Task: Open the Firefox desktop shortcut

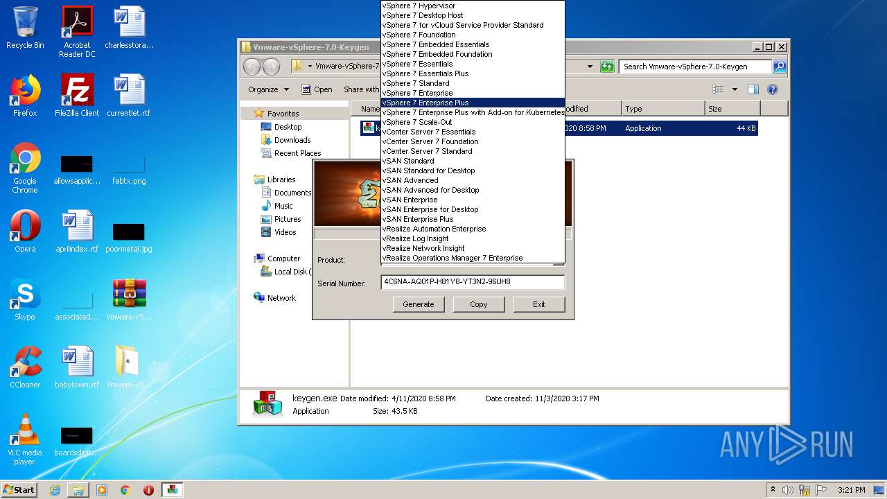Action: tap(25, 96)
